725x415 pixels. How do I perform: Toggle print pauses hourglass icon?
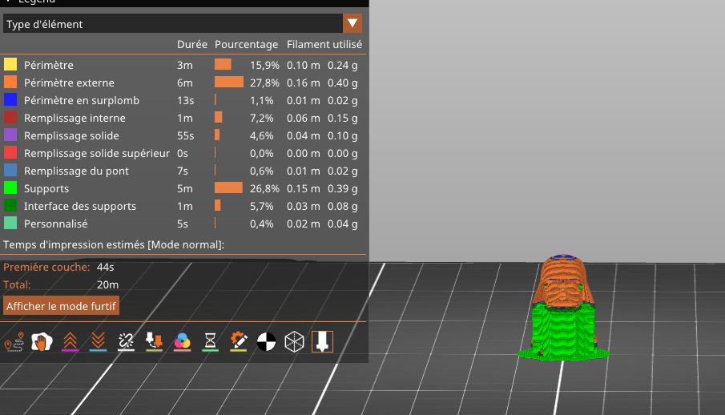tap(210, 342)
